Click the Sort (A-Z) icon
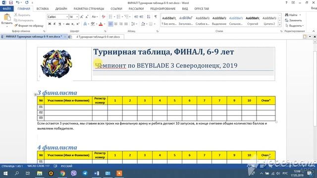Screen dimensions: 317x178 click(149, 17)
